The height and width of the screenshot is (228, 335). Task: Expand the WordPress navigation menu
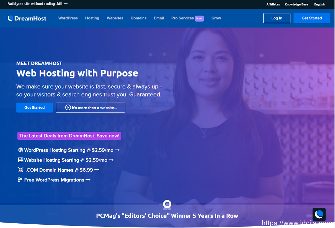(x=68, y=18)
